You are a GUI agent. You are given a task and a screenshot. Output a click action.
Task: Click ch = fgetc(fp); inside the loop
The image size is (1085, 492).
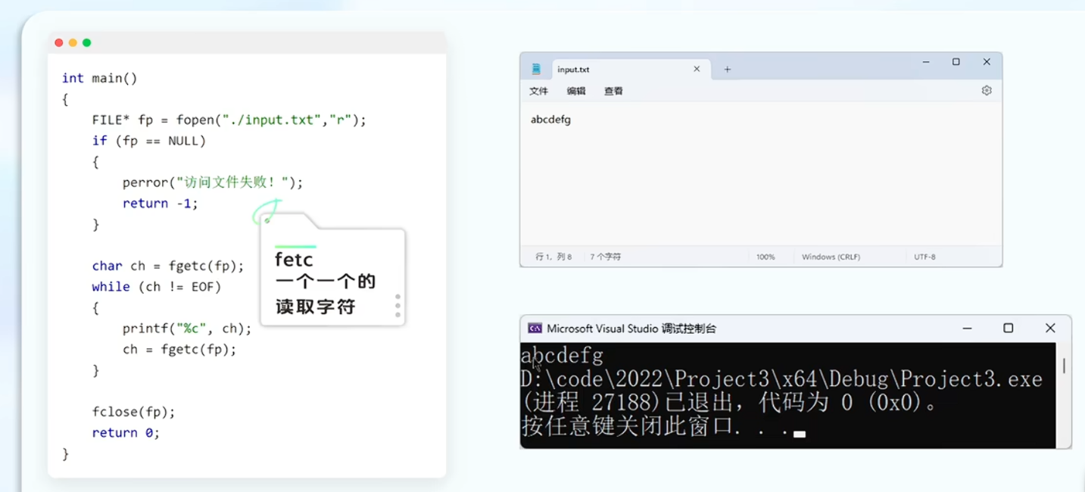click(179, 350)
